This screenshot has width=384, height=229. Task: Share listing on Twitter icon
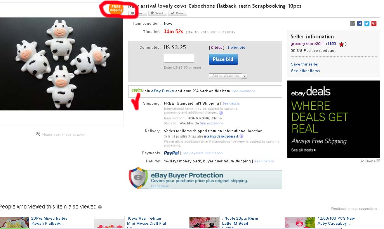point(367,24)
